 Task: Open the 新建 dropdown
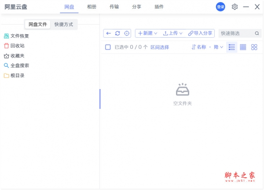tap(147, 33)
